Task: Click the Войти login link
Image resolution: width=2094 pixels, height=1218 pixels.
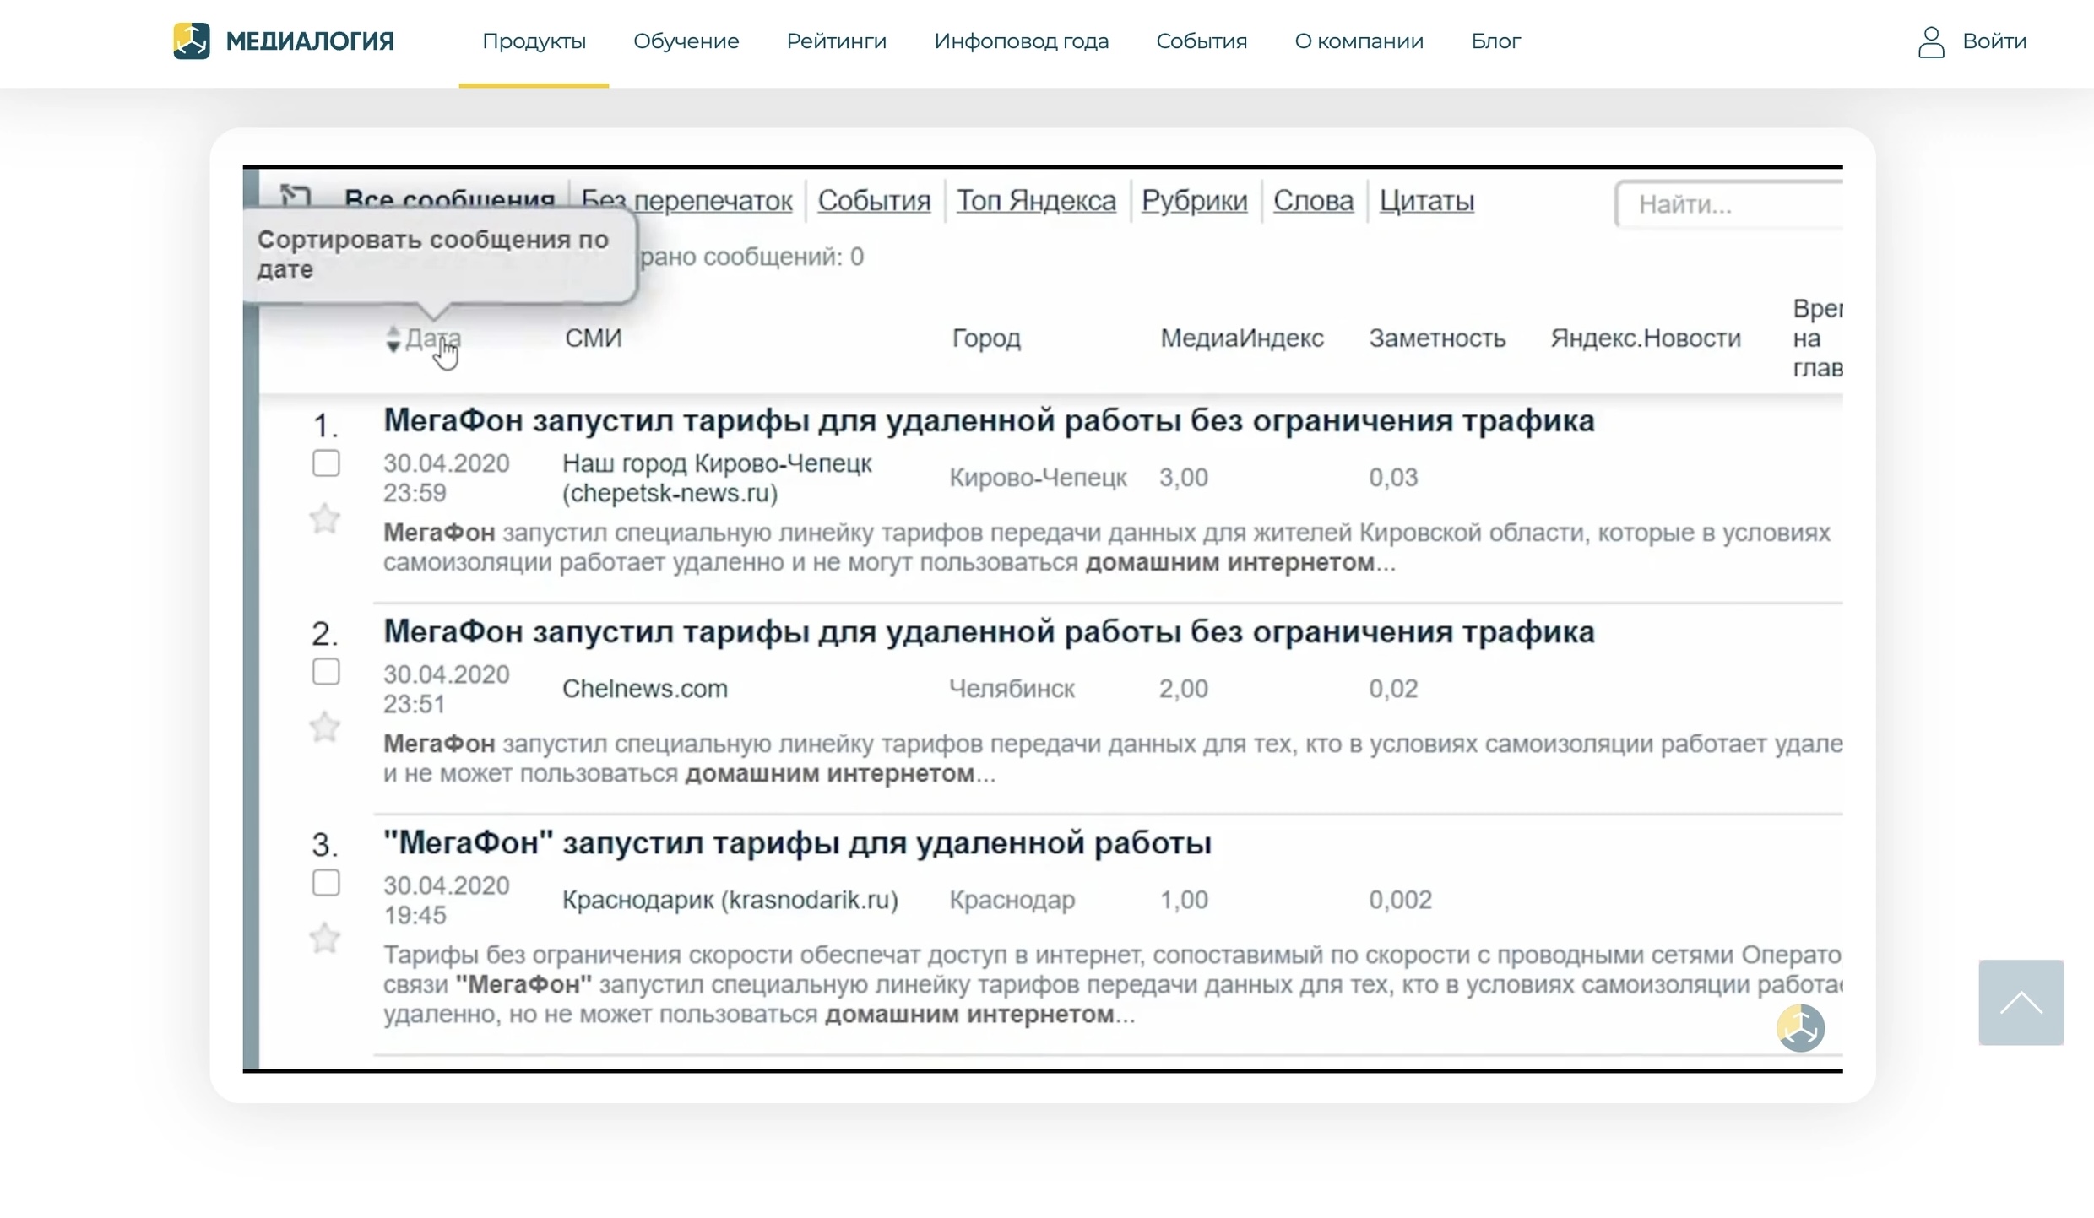Action: coord(1994,41)
